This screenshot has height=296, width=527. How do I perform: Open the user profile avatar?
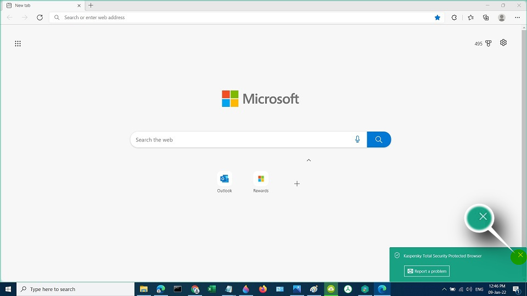click(x=501, y=18)
